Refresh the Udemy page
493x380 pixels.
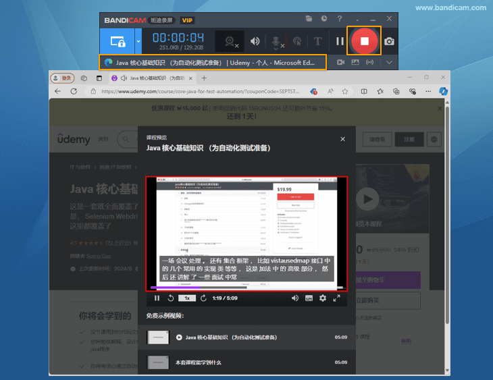[74, 91]
